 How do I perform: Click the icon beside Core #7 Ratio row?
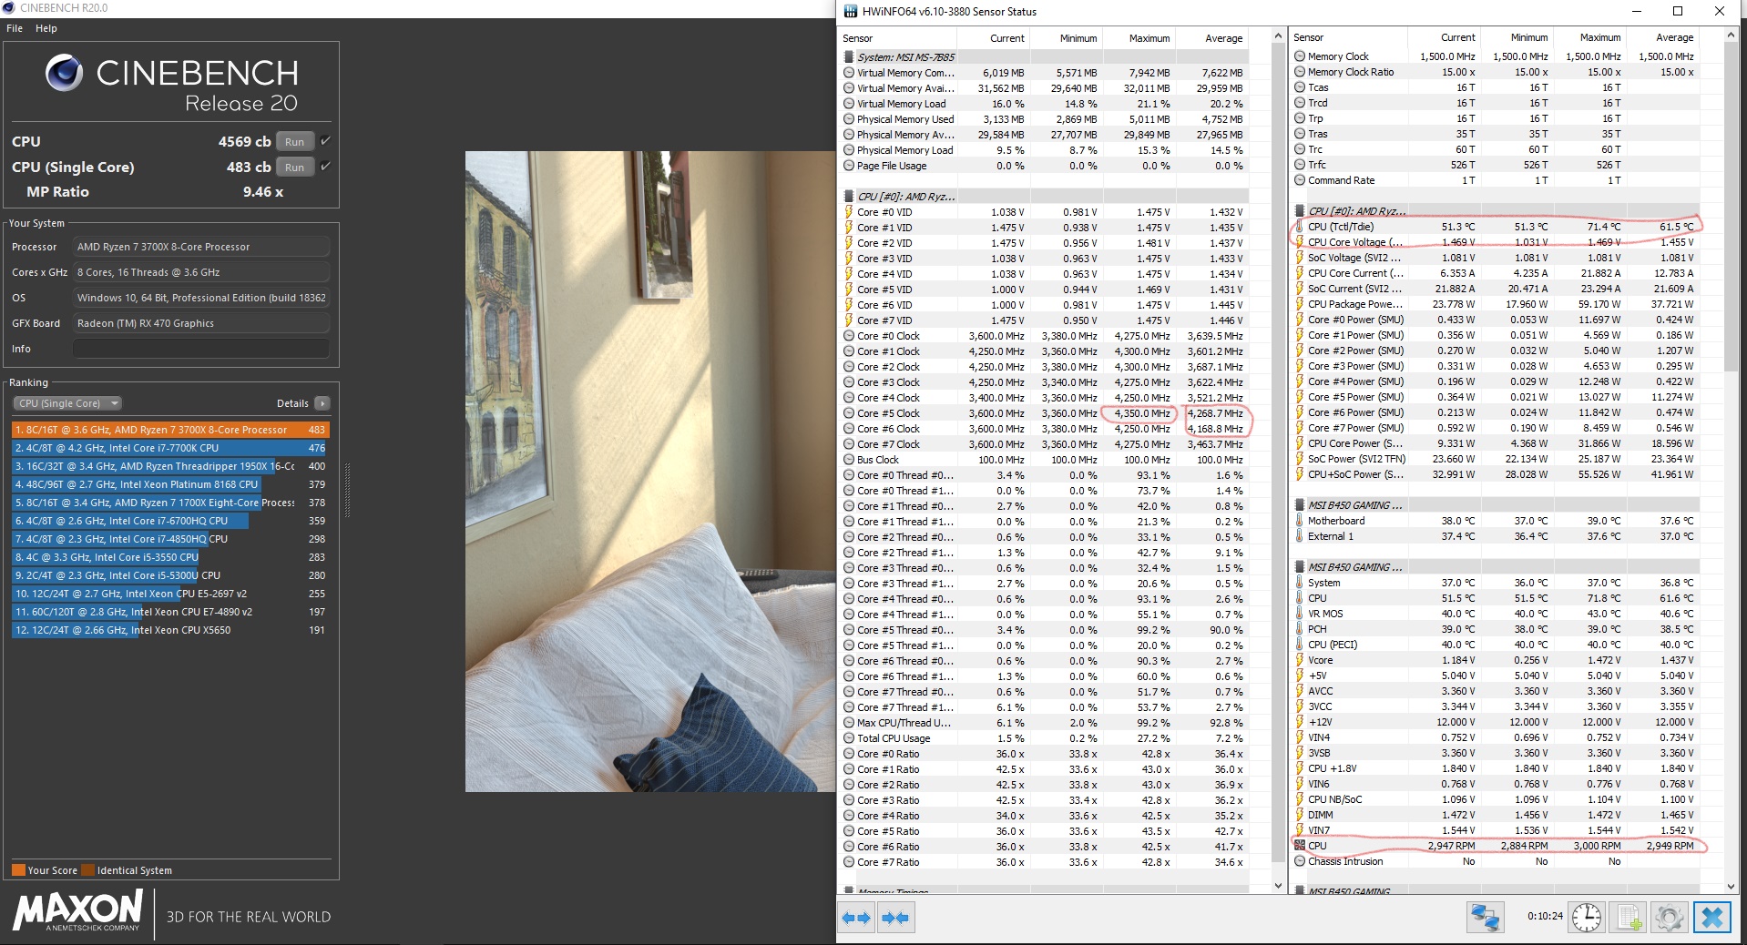click(x=849, y=862)
